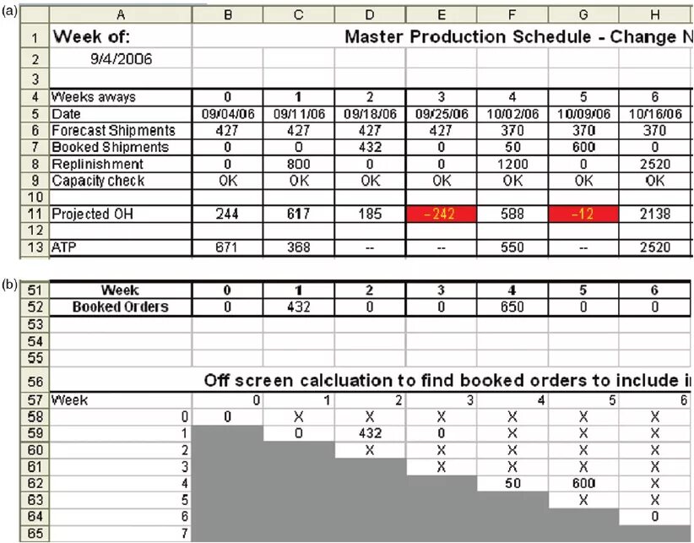Select the red -242 Projected OH cell
694x543 pixels.
click(442, 214)
